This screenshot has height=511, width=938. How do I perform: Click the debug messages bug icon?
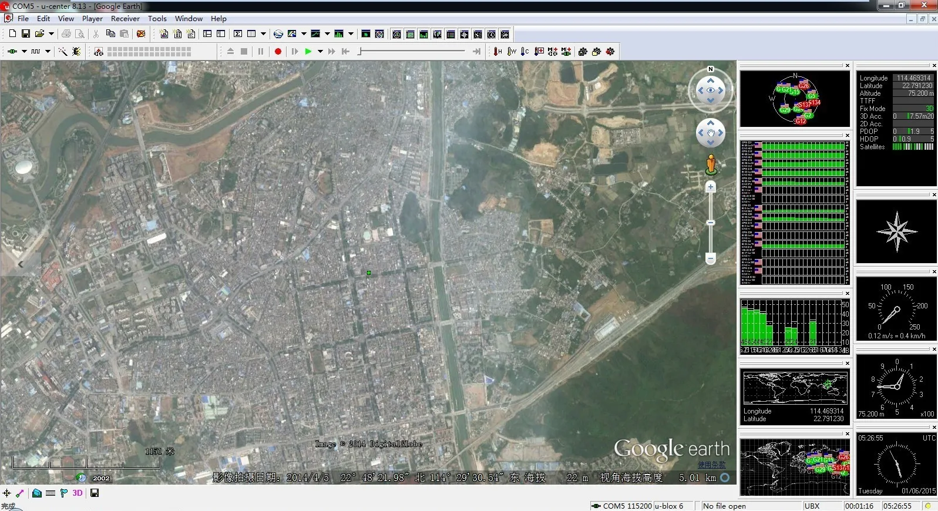[x=76, y=52]
